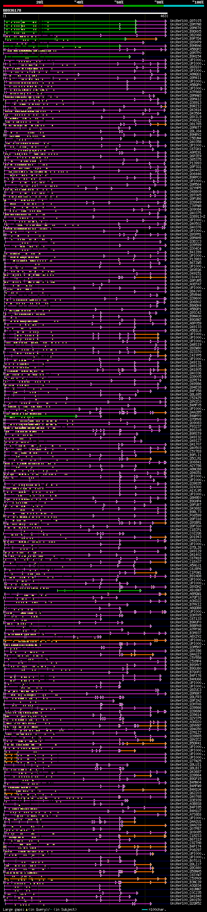The height and width of the screenshot is (912, 207).
Task: Open hit UniRef100_Q9T0I5
Action: point(186,21)
